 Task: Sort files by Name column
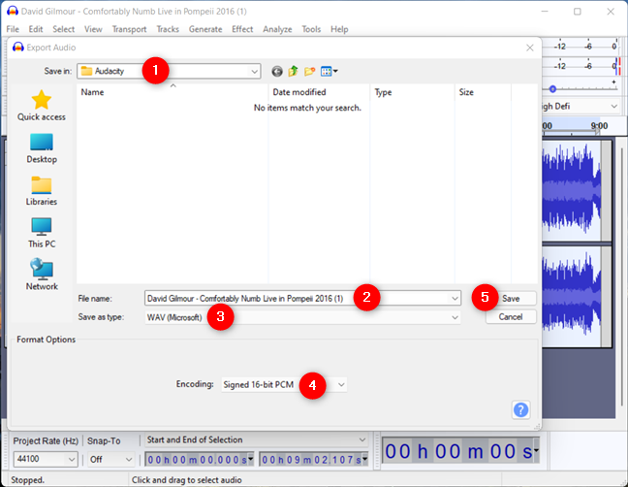pyautogui.click(x=173, y=92)
